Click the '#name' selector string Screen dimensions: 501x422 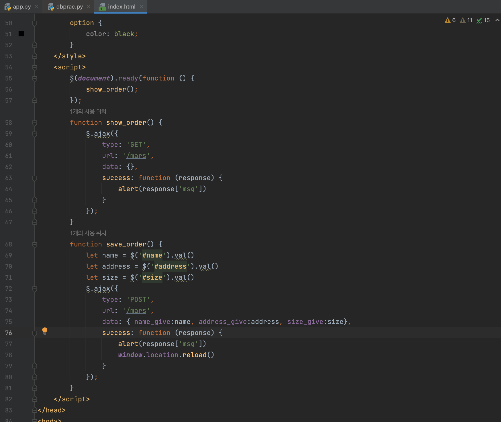point(152,255)
